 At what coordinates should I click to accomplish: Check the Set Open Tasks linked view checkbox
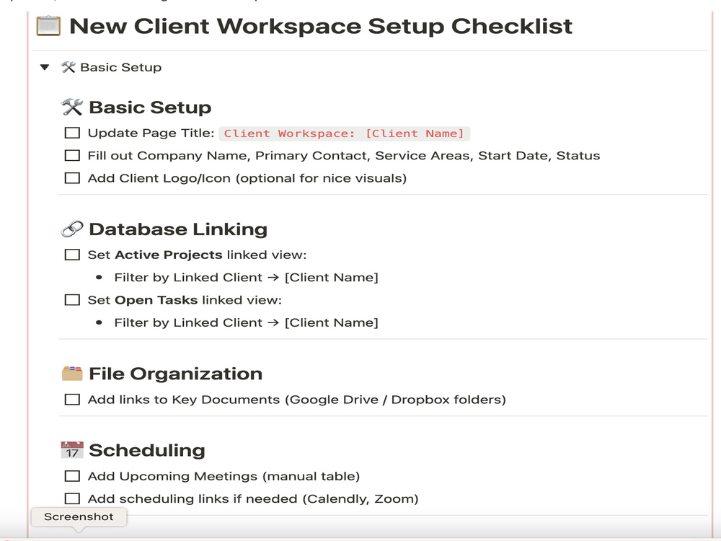(72, 300)
